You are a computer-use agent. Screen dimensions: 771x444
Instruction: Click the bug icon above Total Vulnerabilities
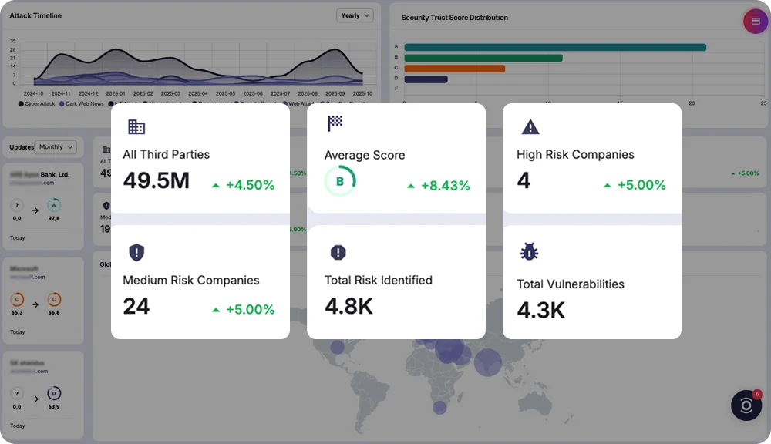point(529,252)
